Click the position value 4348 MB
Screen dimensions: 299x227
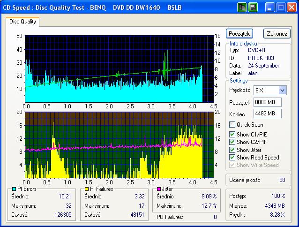coord(275,206)
